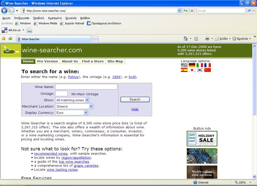Image resolution: width=257 pixels, height=186 pixels.
Task: Open the Σελίδα command bar menu
Action: coord(223,39)
